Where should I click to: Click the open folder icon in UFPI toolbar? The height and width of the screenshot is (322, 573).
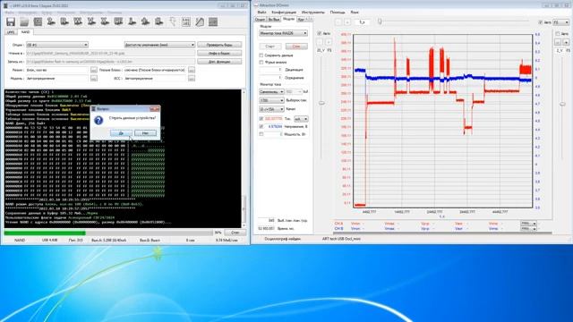coord(24,21)
